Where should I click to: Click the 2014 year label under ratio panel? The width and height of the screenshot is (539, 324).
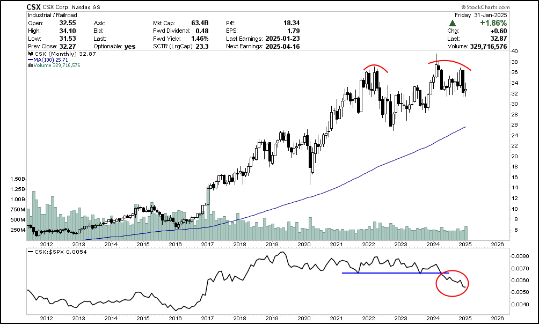point(111,319)
